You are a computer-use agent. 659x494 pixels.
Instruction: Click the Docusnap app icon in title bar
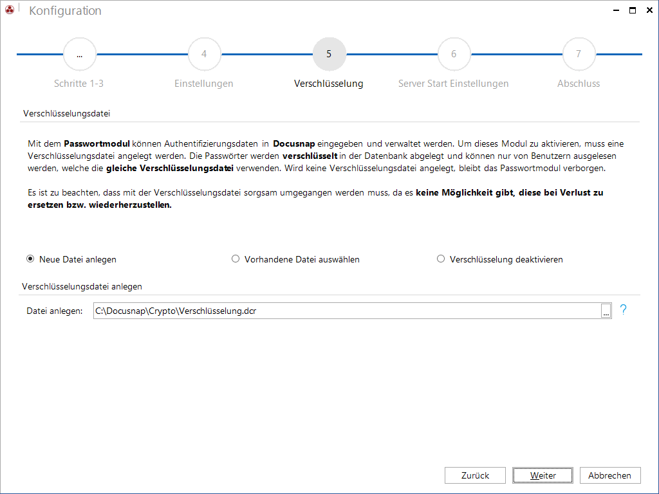[x=10, y=10]
